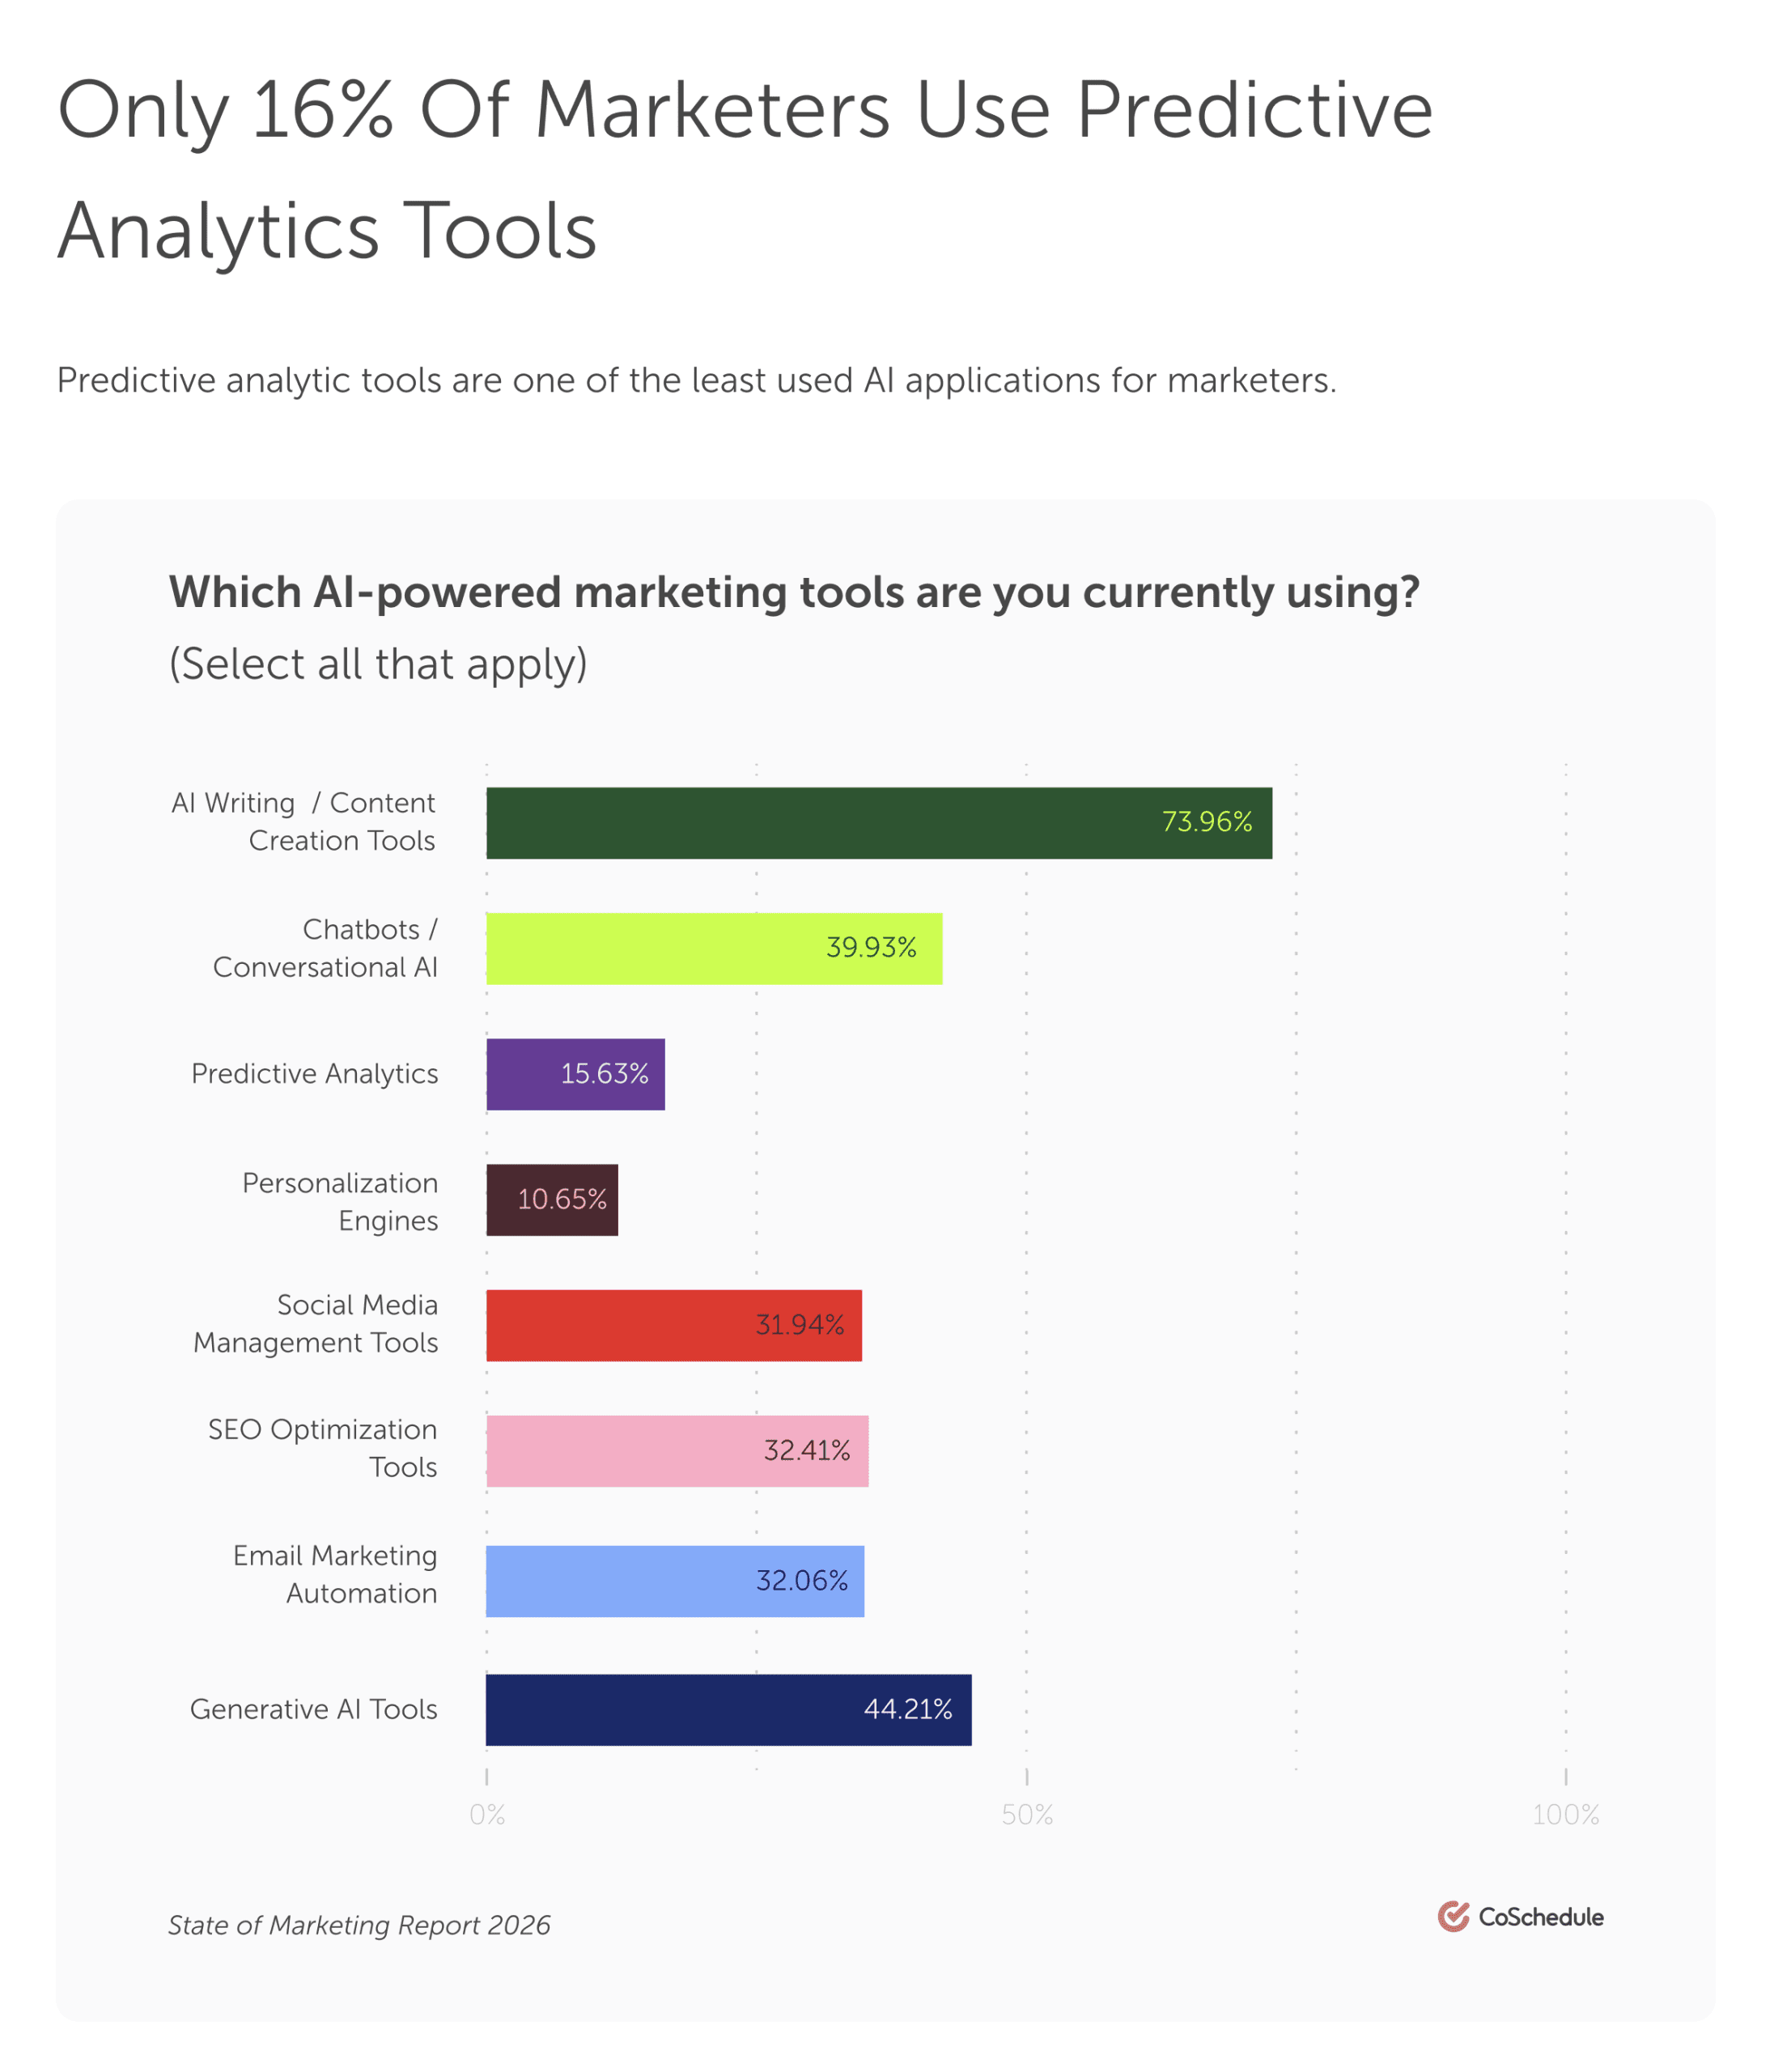Click the 100% x-axis tick label
Image resolution: width=1774 pixels, height=2072 pixels.
point(1565,1815)
